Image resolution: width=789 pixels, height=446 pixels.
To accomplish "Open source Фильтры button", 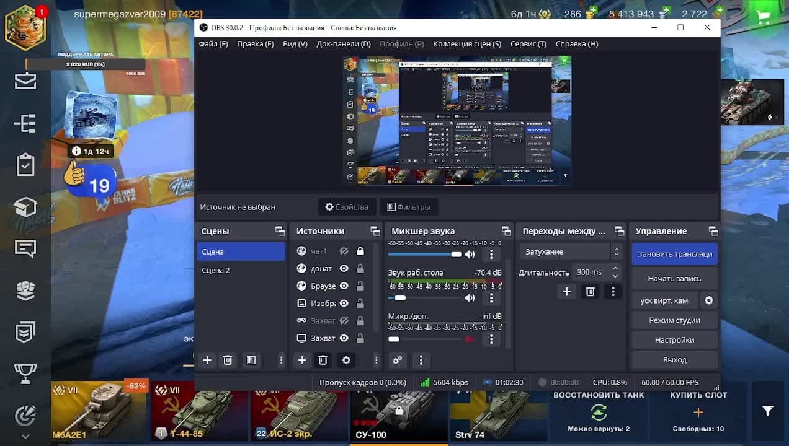I will coord(409,207).
